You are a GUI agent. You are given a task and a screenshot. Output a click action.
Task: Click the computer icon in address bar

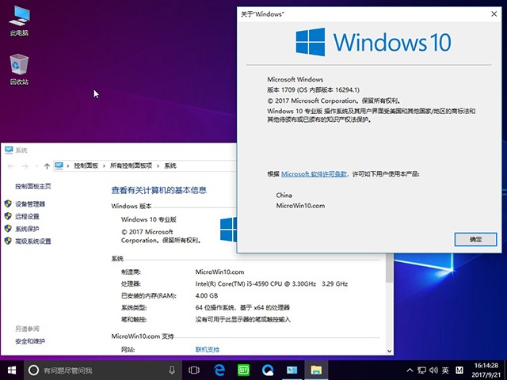coord(59,165)
